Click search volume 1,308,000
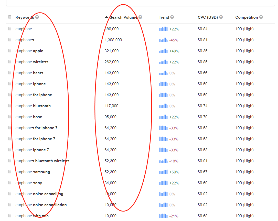The height and width of the screenshot is (221, 278). tap(113, 40)
